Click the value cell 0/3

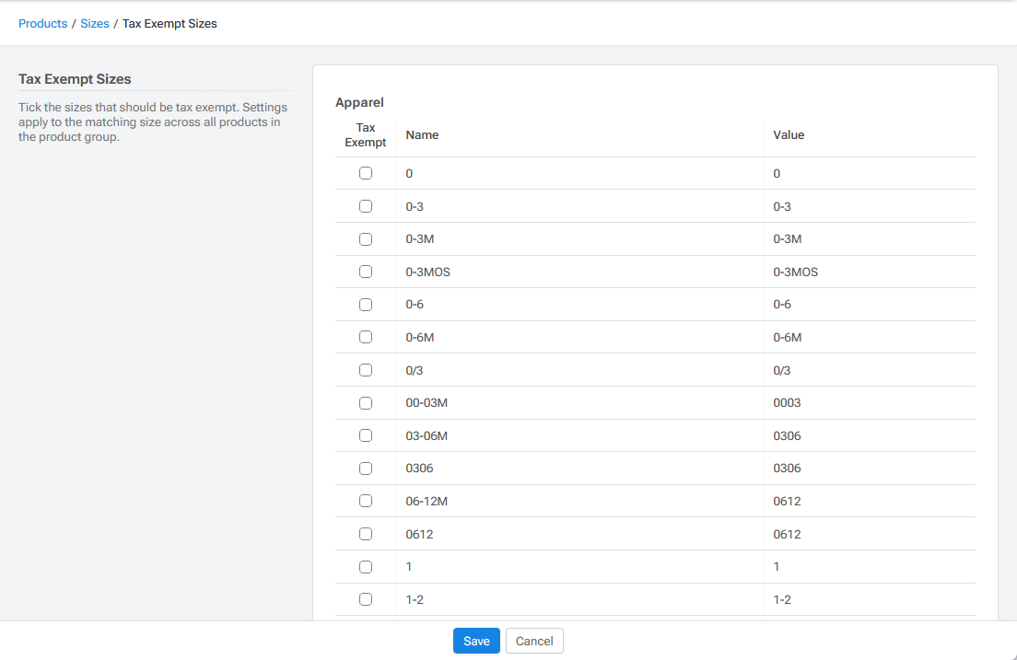coord(781,371)
